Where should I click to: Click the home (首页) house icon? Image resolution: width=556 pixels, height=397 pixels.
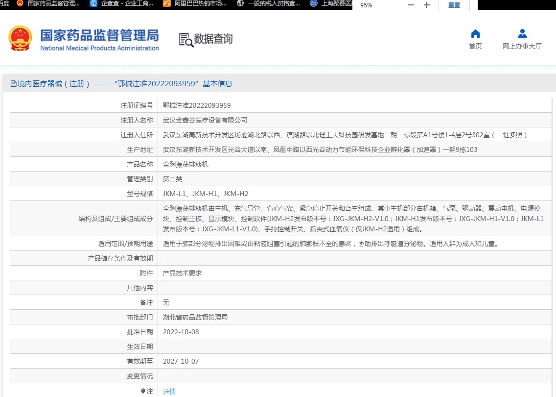click(x=475, y=34)
